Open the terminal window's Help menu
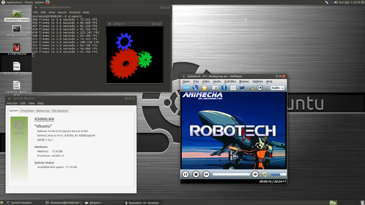The width and height of the screenshot is (365, 205). (x=86, y=12)
